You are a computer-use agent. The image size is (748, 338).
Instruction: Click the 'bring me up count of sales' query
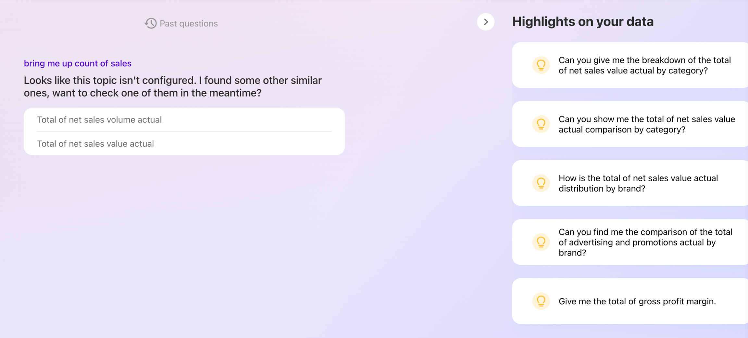78,63
